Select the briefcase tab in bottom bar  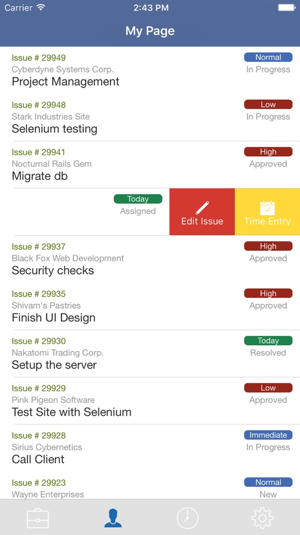[37, 518]
